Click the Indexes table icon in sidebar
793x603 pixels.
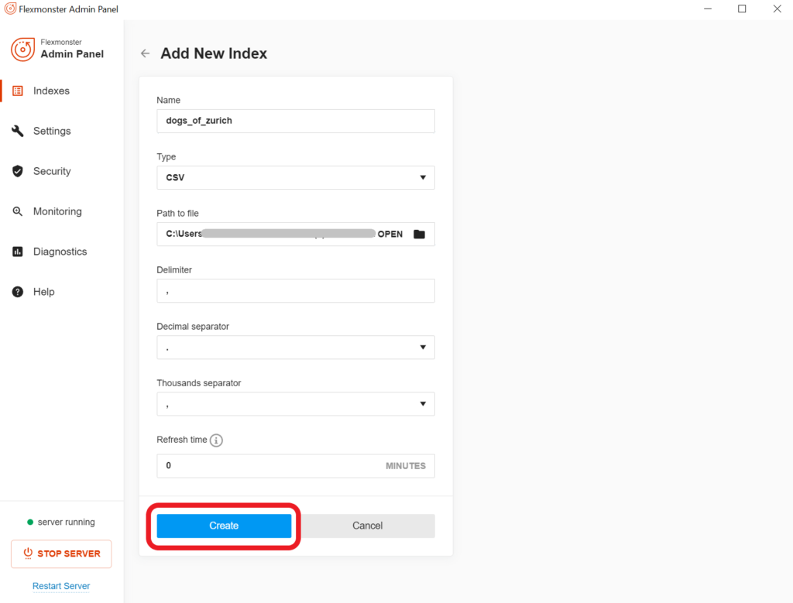[18, 91]
